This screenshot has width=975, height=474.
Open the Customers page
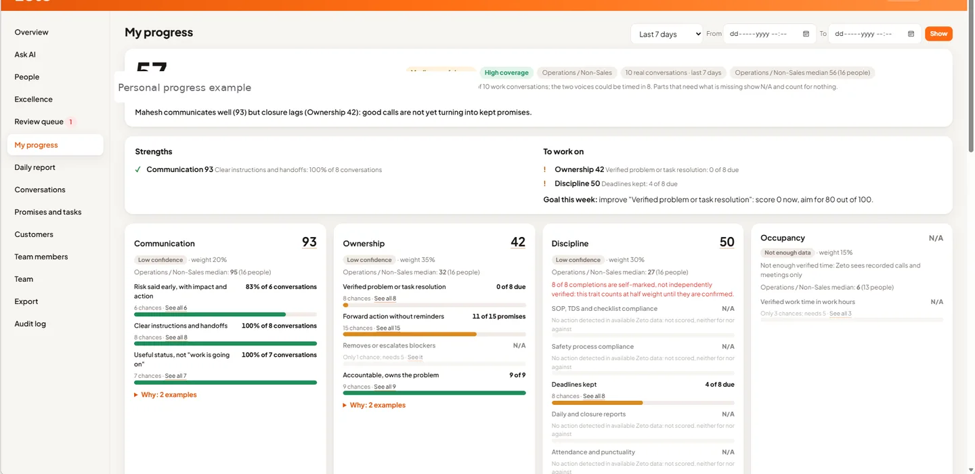[x=34, y=234]
